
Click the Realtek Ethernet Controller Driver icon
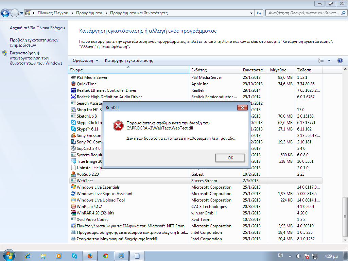tap(73, 90)
